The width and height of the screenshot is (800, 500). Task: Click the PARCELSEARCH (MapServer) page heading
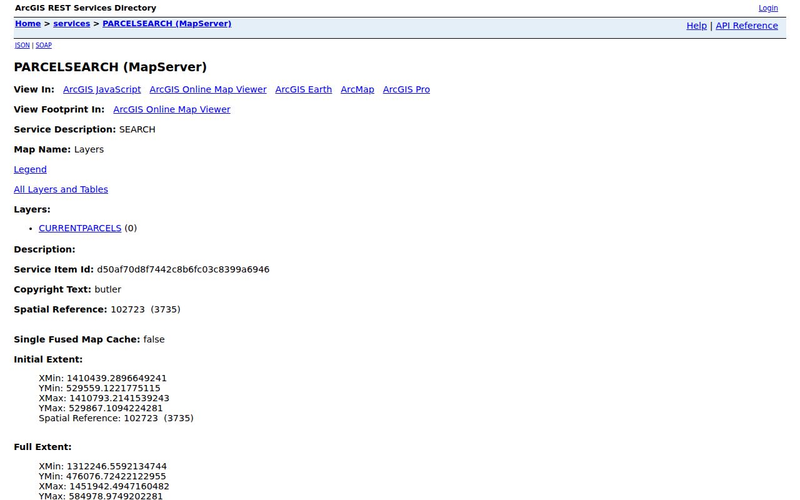click(x=110, y=67)
